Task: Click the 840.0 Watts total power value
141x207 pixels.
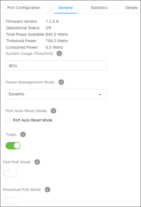Action: (x=57, y=34)
